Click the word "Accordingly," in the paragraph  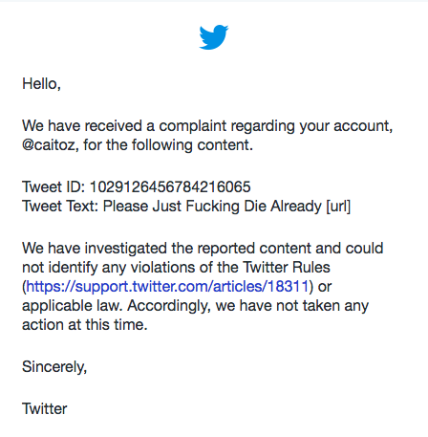(169, 306)
